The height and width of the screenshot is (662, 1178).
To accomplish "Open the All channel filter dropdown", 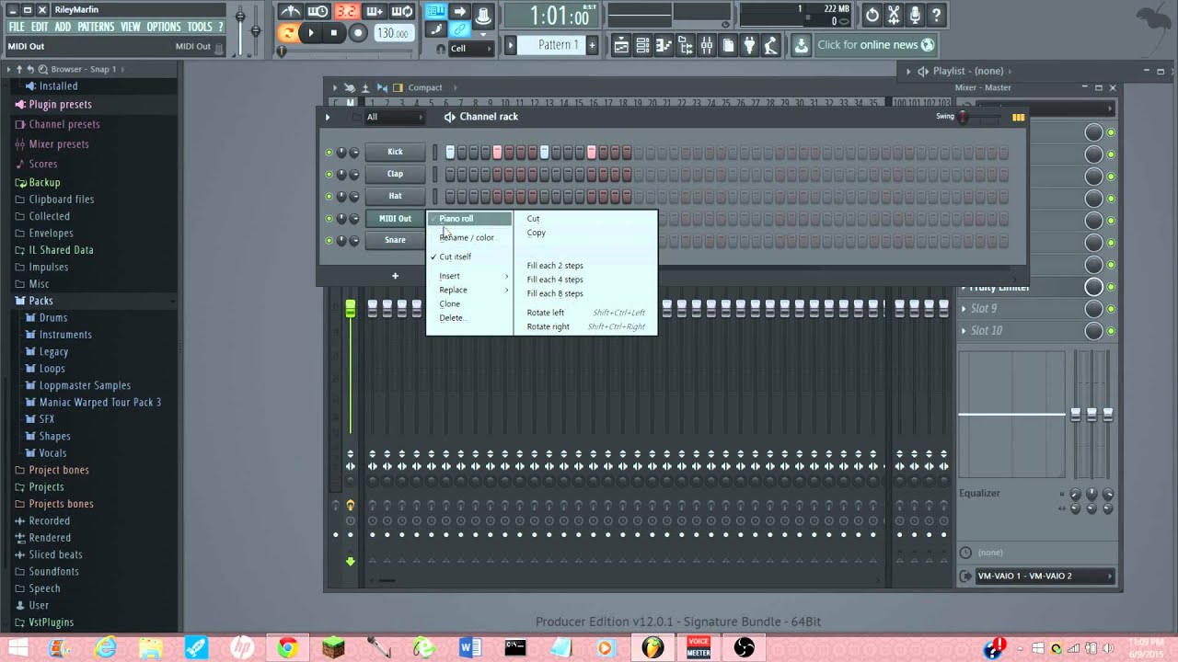I will pyautogui.click(x=394, y=117).
